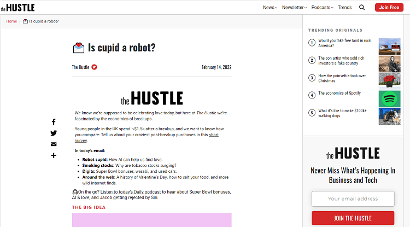Go to Home breadcrumb link
Screen dimensions: 410x227
click(x=11, y=21)
